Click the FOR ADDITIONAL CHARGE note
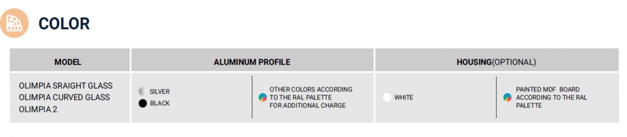627x137 pixels. coord(307,105)
